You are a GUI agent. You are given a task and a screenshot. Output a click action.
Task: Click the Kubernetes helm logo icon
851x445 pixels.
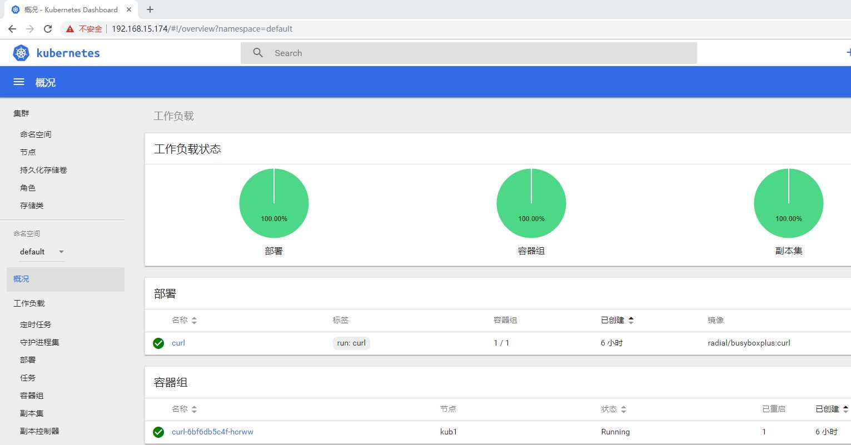tap(21, 53)
